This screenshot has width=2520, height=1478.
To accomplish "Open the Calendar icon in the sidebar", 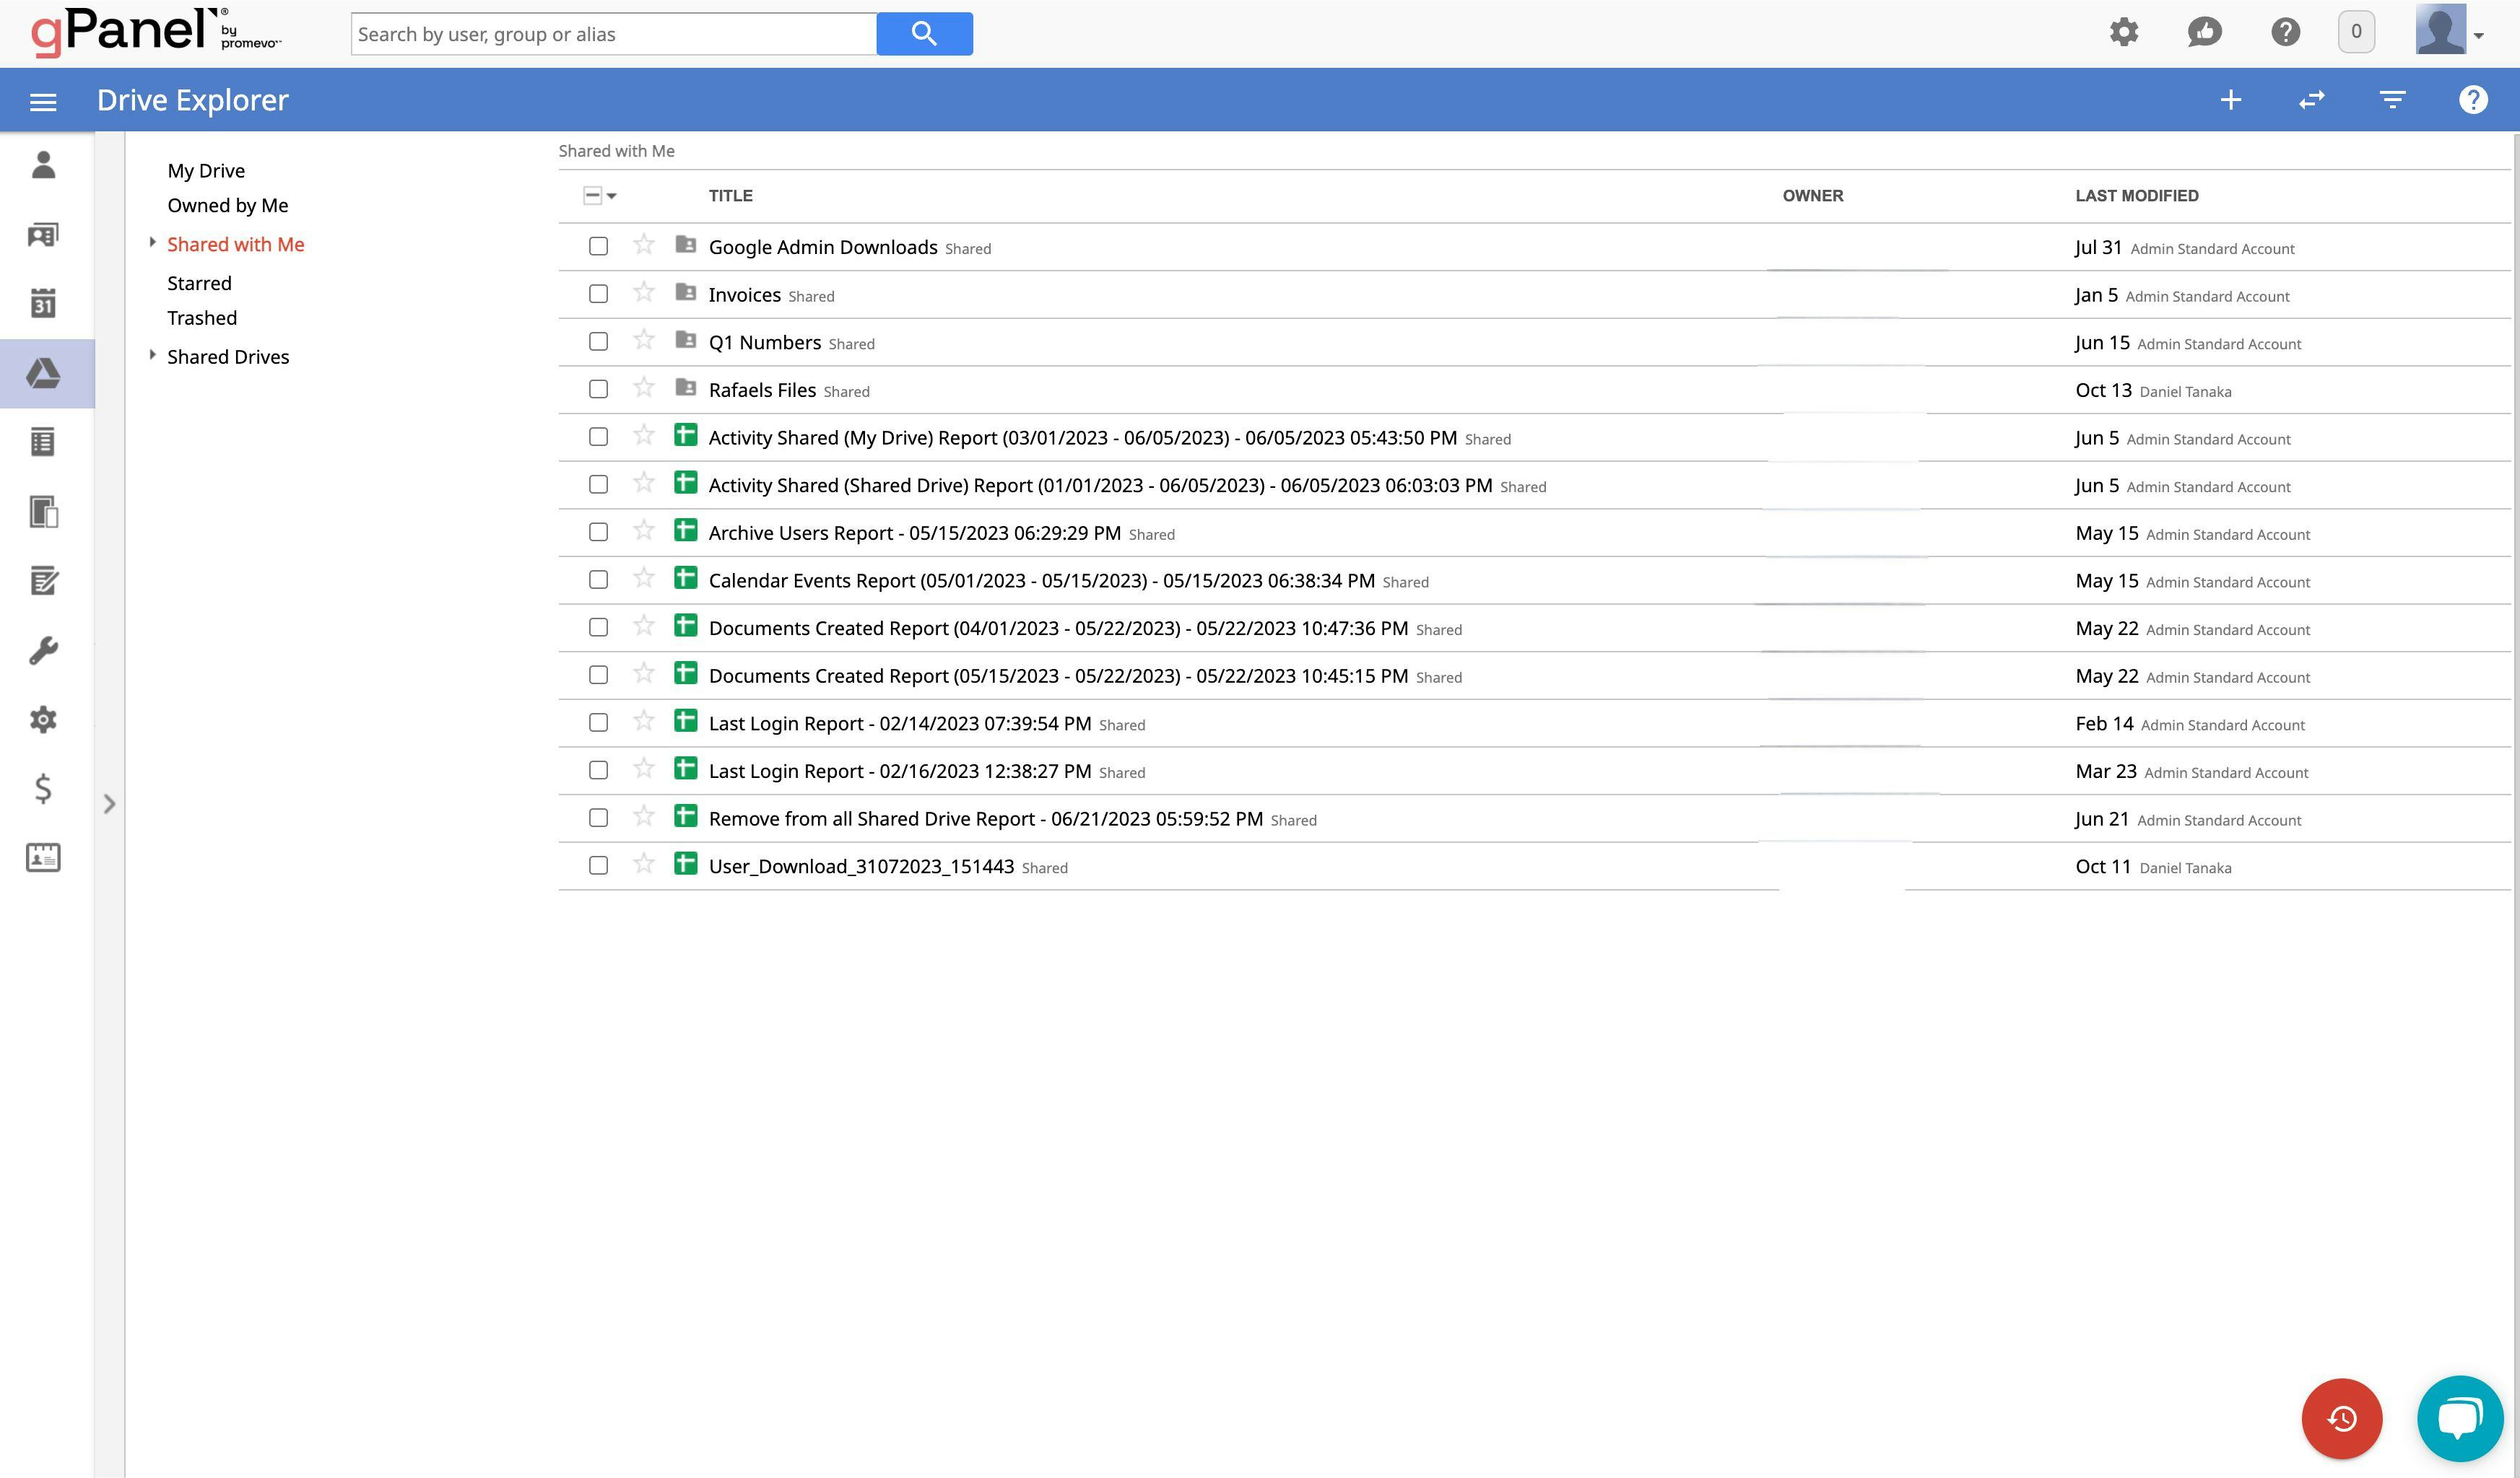I will (43, 304).
